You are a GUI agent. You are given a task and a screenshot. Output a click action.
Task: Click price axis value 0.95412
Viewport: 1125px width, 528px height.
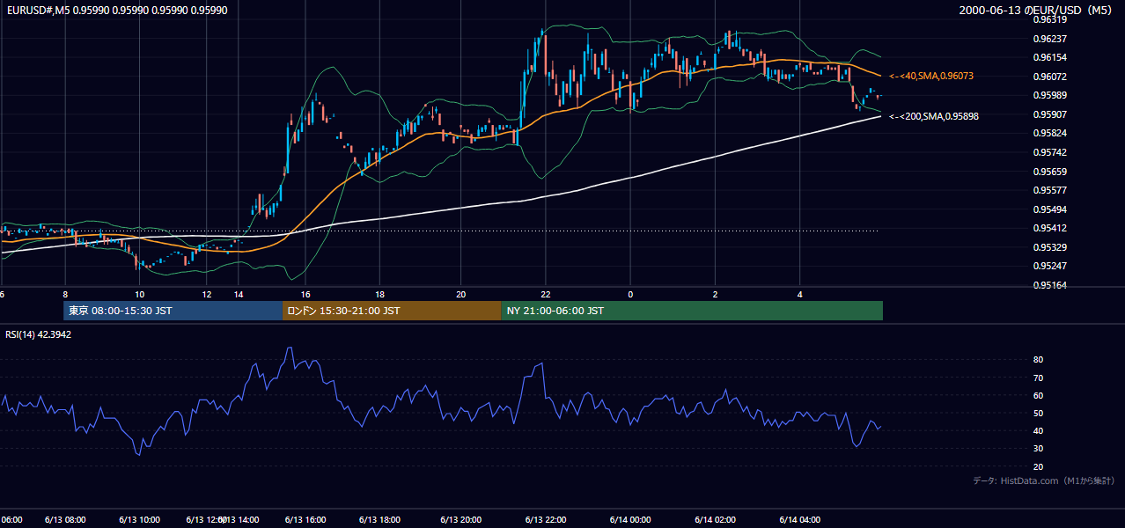coord(1050,229)
